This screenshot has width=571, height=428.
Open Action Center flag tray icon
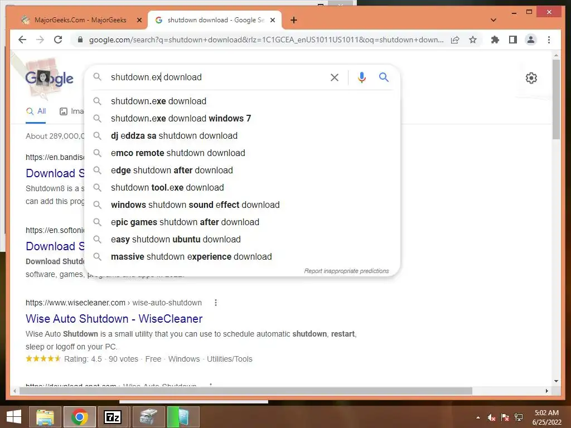(505, 417)
